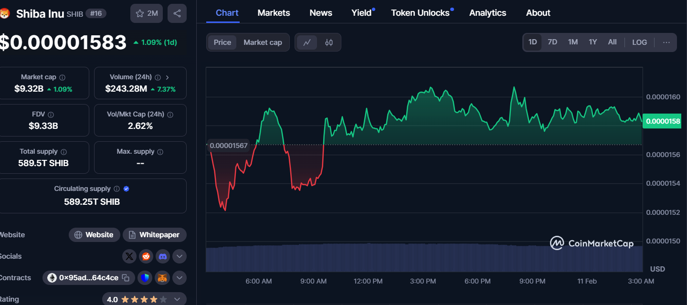
Task: Open the Discord social link
Action: (163, 256)
